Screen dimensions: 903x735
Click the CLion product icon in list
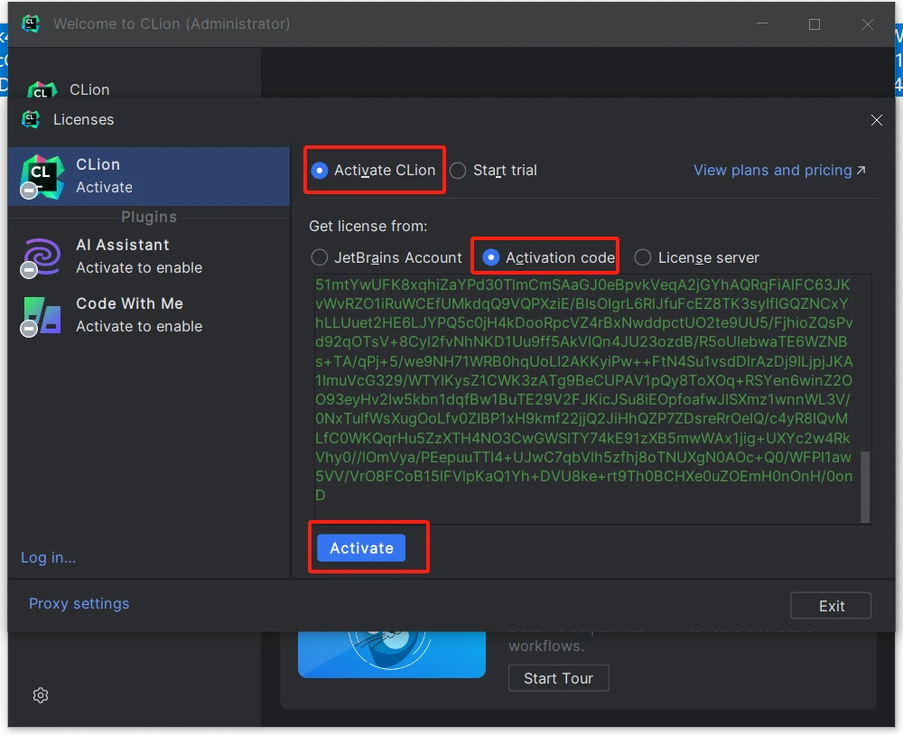42,176
